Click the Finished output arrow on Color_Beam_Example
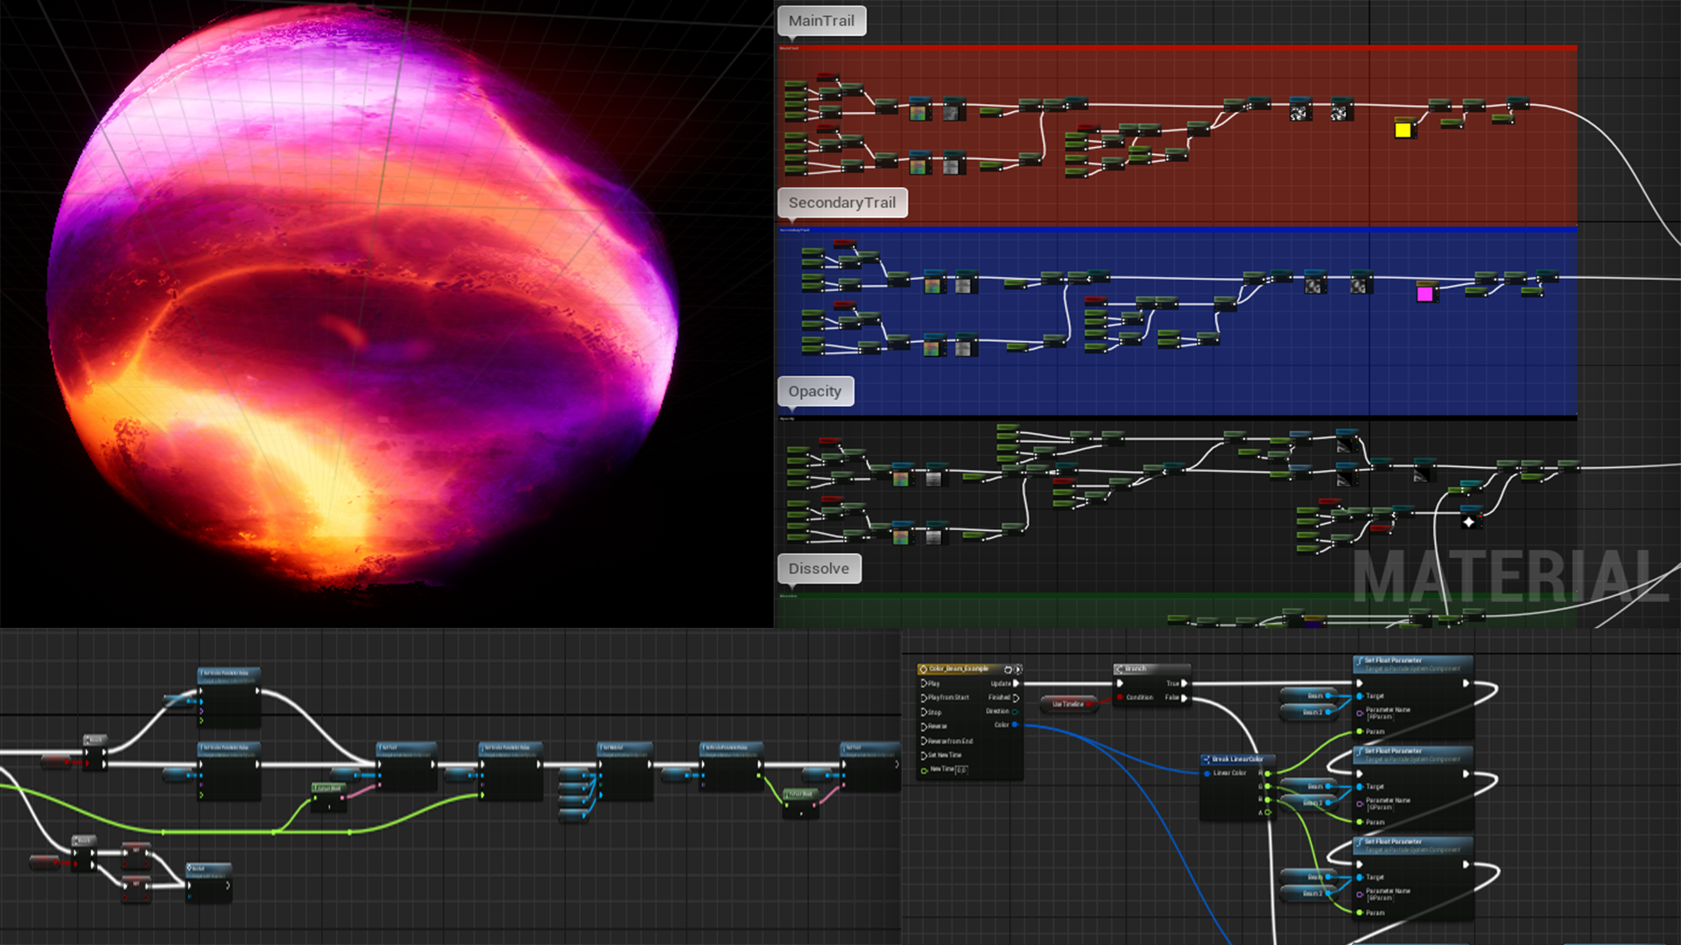The image size is (1681, 945). click(x=1016, y=697)
